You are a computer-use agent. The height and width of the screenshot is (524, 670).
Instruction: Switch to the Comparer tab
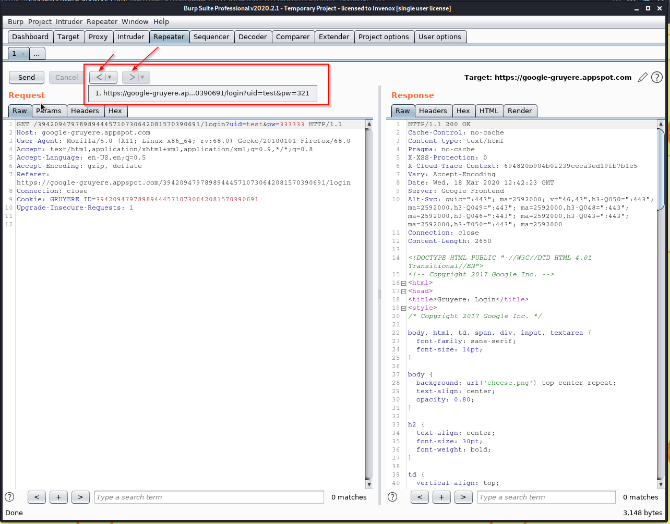[x=293, y=36]
